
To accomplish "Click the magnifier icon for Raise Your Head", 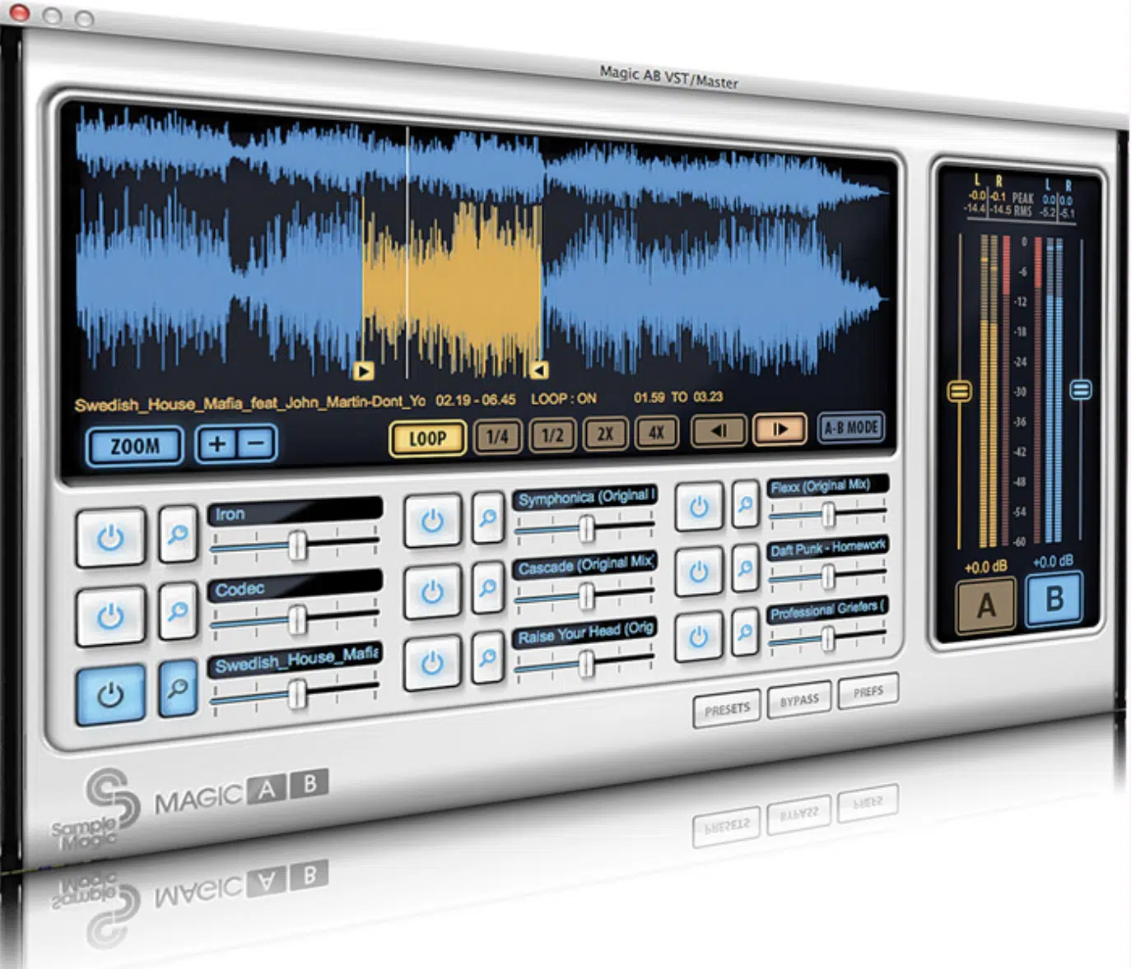I will (488, 656).
